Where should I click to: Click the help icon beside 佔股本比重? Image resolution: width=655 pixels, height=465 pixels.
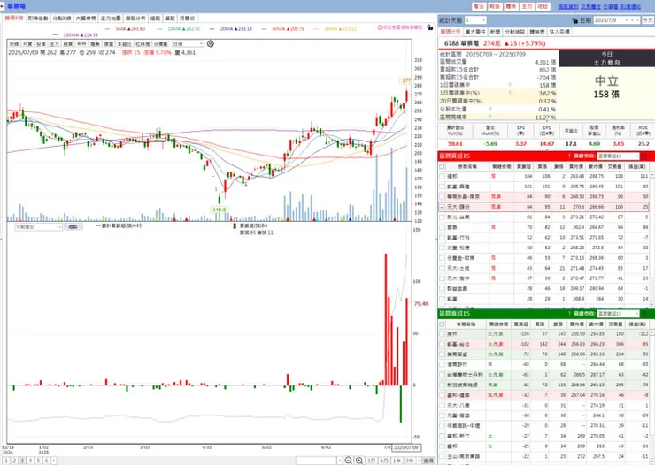(x=490, y=110)
